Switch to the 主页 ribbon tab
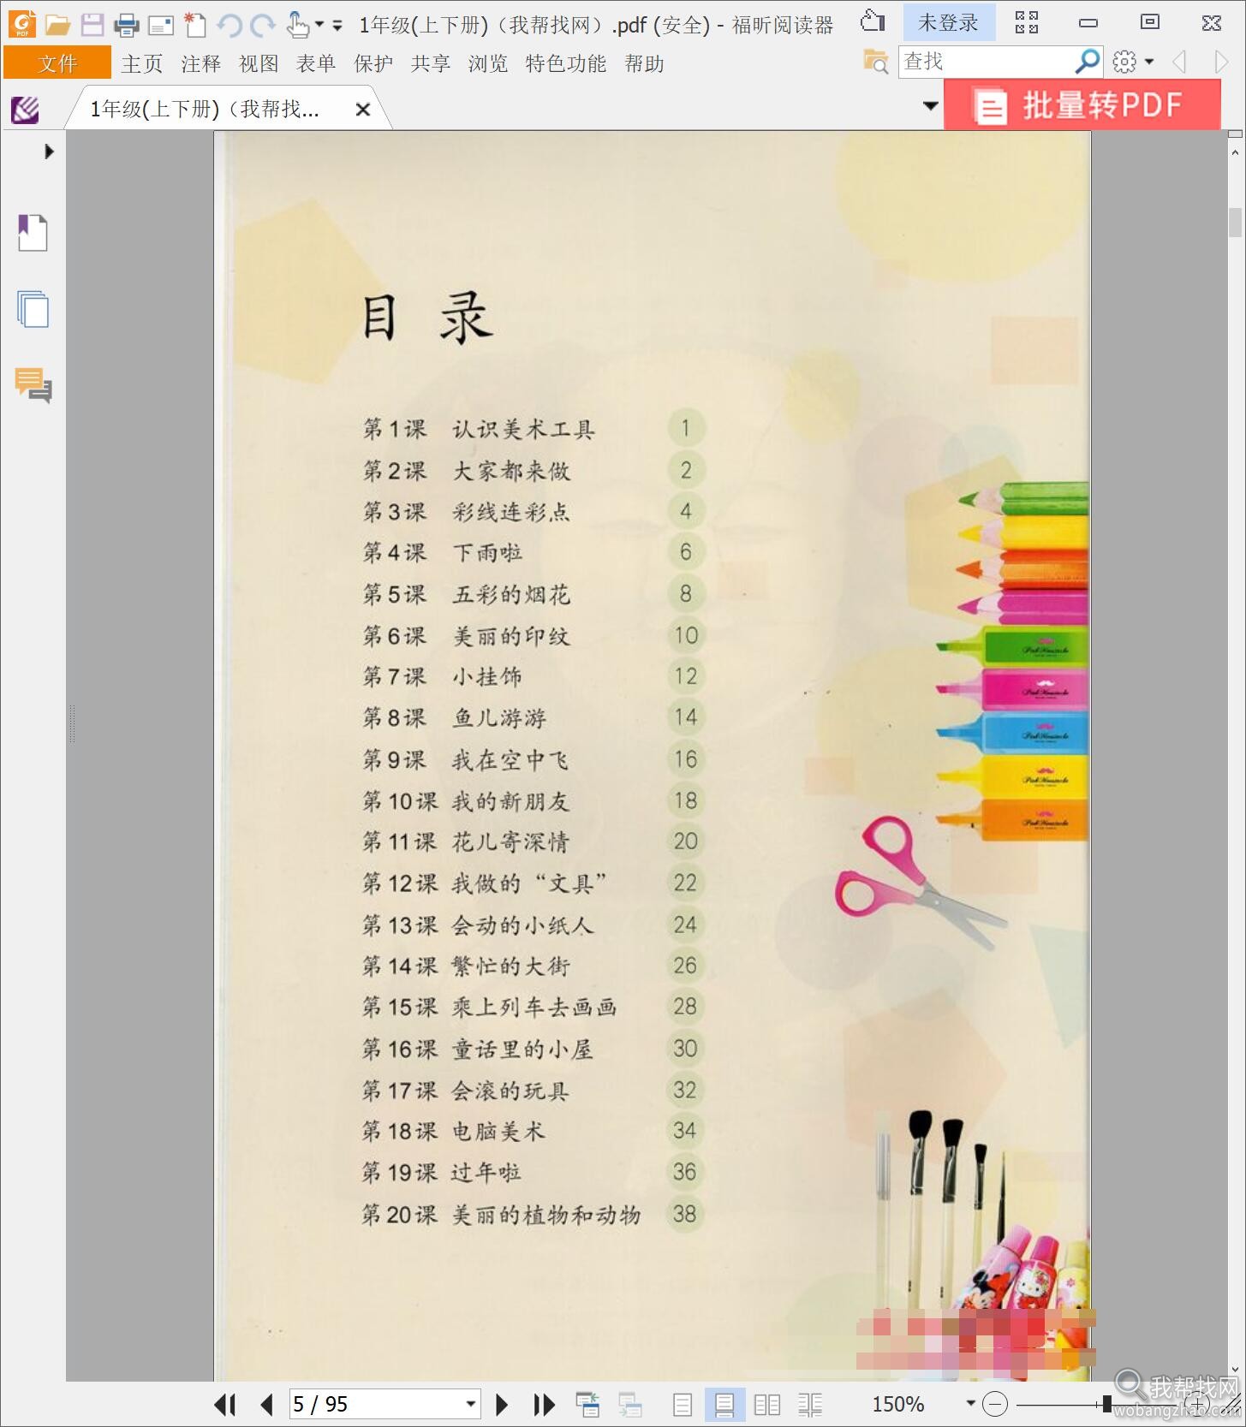 click(142, 63)
